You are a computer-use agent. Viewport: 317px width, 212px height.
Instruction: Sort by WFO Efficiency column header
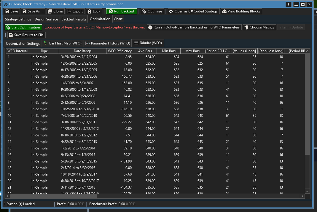pyautogui.click(x=120, y=51)
